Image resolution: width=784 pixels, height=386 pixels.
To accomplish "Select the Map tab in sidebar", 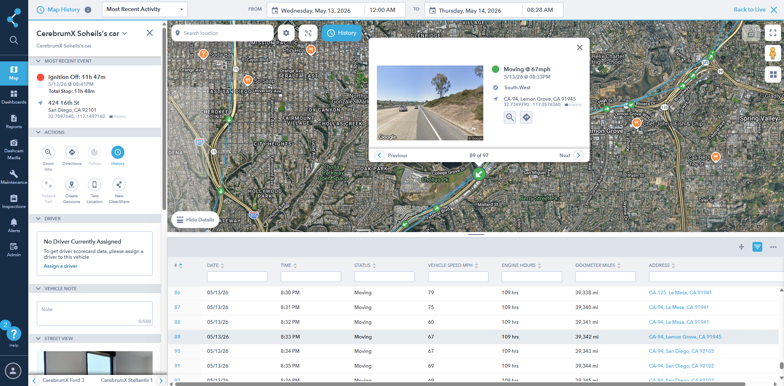I will click(14, 73).
